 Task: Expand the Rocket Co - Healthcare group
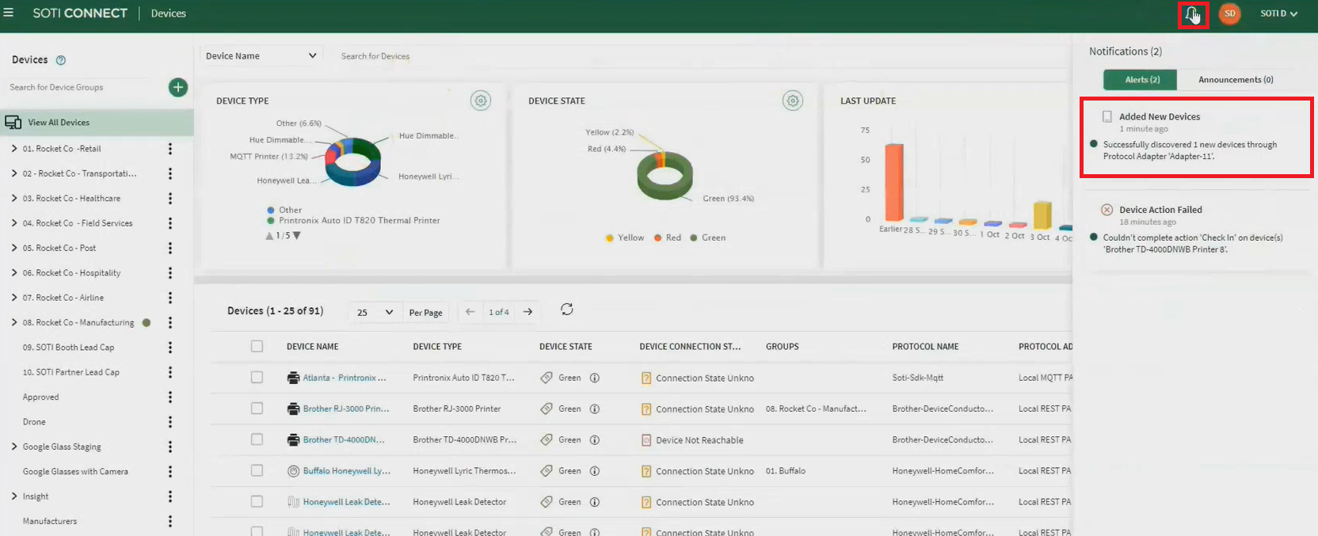tap(14, 198)
